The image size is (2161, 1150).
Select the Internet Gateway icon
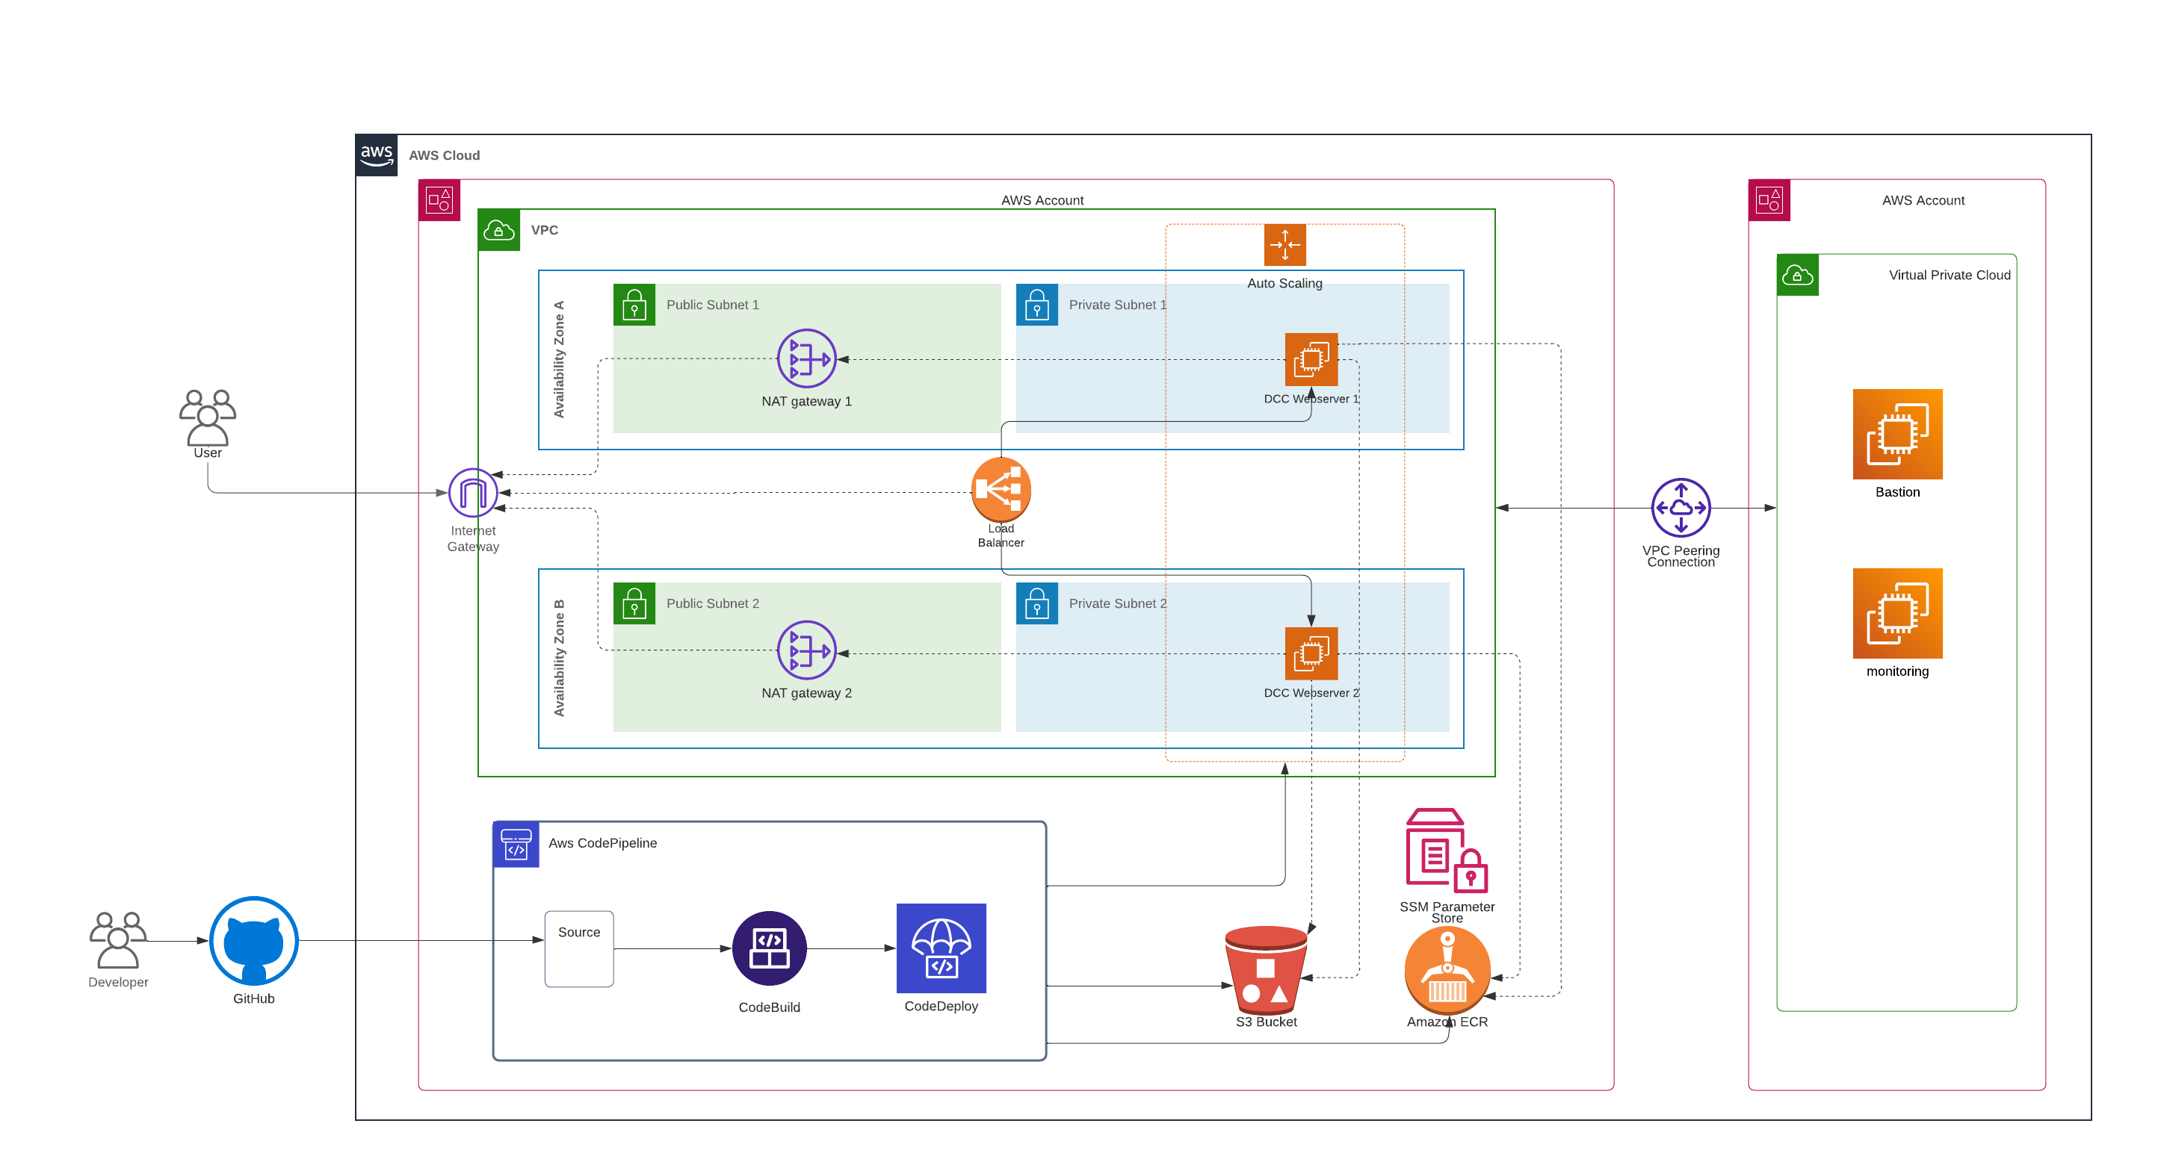pyautogui.click(x=472, y=493)
